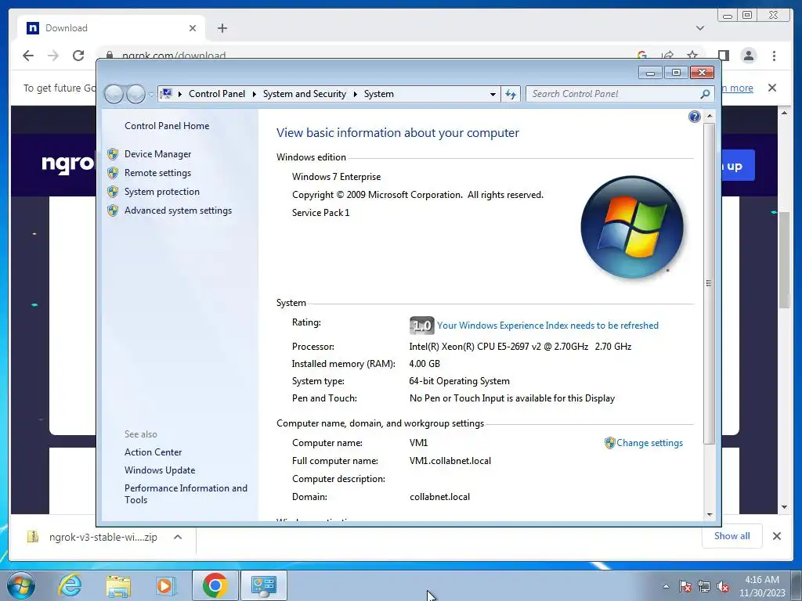This screenshot has height=601, width=802.
Task: Reload the Chrome page
Action: click(78, 56)
